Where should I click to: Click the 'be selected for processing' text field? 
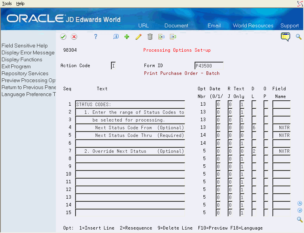130,120
